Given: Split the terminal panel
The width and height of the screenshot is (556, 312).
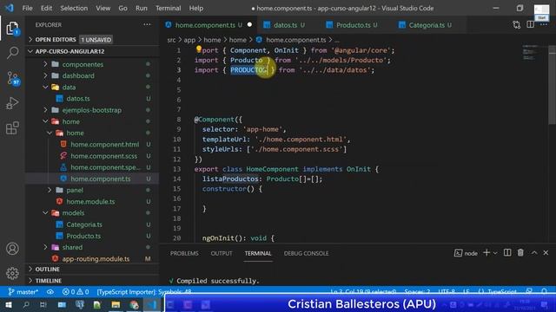Looking at the screenshot, I should pos(507,252).
